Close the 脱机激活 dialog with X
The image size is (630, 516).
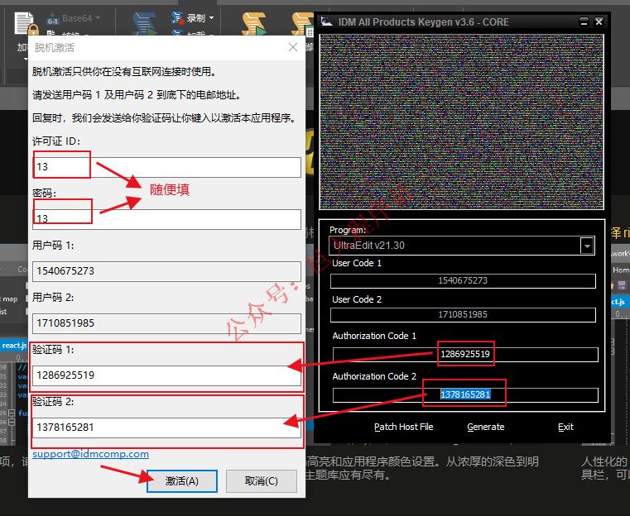(293, 47)
